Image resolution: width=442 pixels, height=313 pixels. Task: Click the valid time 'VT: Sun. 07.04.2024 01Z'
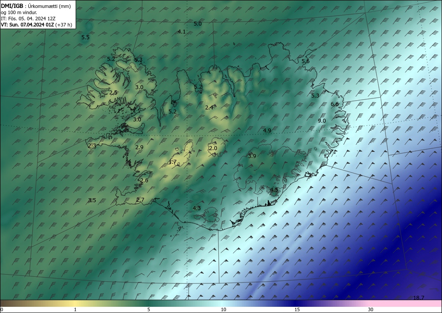tap(27, 25)
